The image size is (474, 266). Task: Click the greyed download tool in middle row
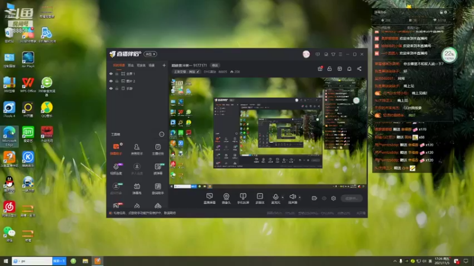137,168
